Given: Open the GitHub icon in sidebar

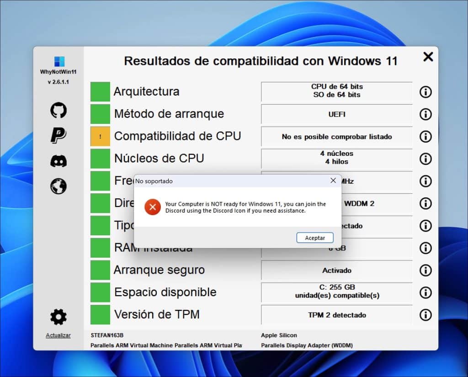Looking at the screenshot, I should [x=58, y=110].
